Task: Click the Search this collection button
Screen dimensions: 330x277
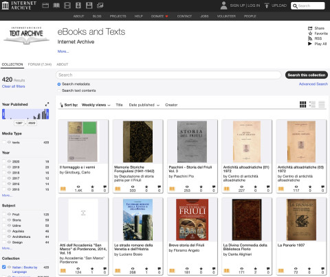Action: tap(307, 75)
